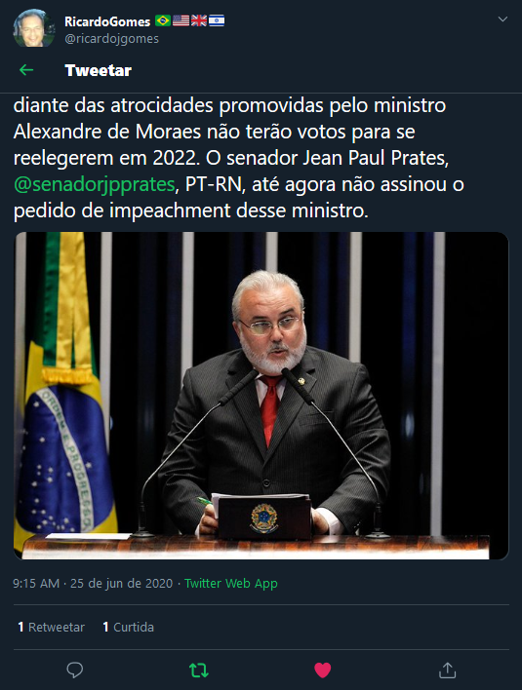This screenshot has width=522, height=690.
Task: Toggle the green retweet icon
Action: pyautogui.click(x=199, y=671)
